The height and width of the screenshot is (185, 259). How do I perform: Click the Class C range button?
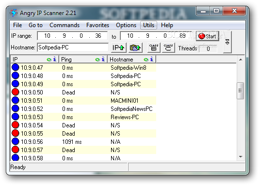coord(168,47)
